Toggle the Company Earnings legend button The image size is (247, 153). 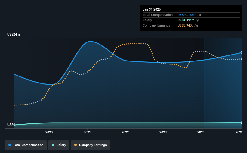91,145
